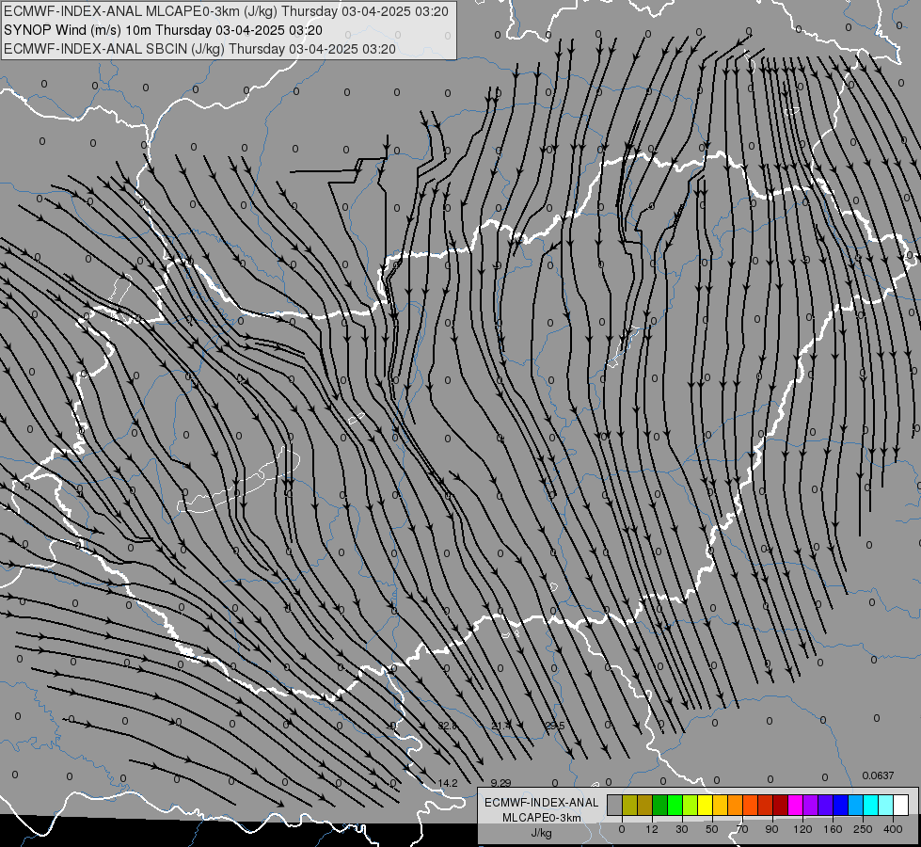The width and height of the screenshot is (921, 847).
Task: Click the dark red legend swatch
Action: tap(781, 805)
